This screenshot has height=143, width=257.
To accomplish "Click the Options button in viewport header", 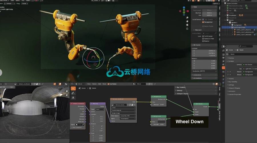I will tap(216, 3).
